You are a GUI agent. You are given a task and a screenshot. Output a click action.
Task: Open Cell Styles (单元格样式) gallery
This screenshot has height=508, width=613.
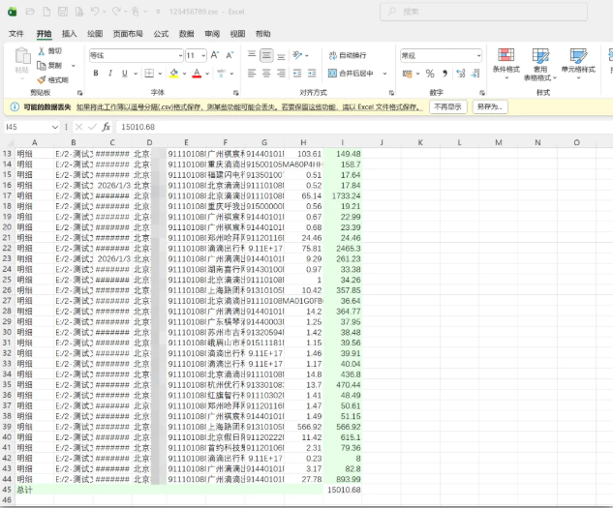pyautogui.click(x=578, y=60)
